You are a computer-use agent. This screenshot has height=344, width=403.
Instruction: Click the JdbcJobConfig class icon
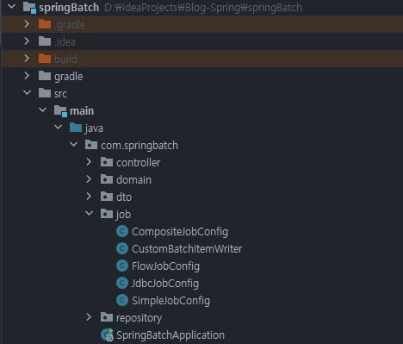[122, 283]
